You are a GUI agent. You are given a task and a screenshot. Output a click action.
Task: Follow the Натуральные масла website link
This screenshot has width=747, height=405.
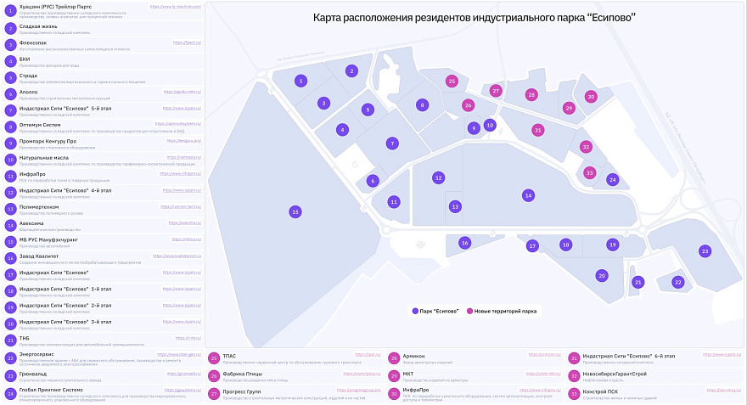(x=184, y=157)
